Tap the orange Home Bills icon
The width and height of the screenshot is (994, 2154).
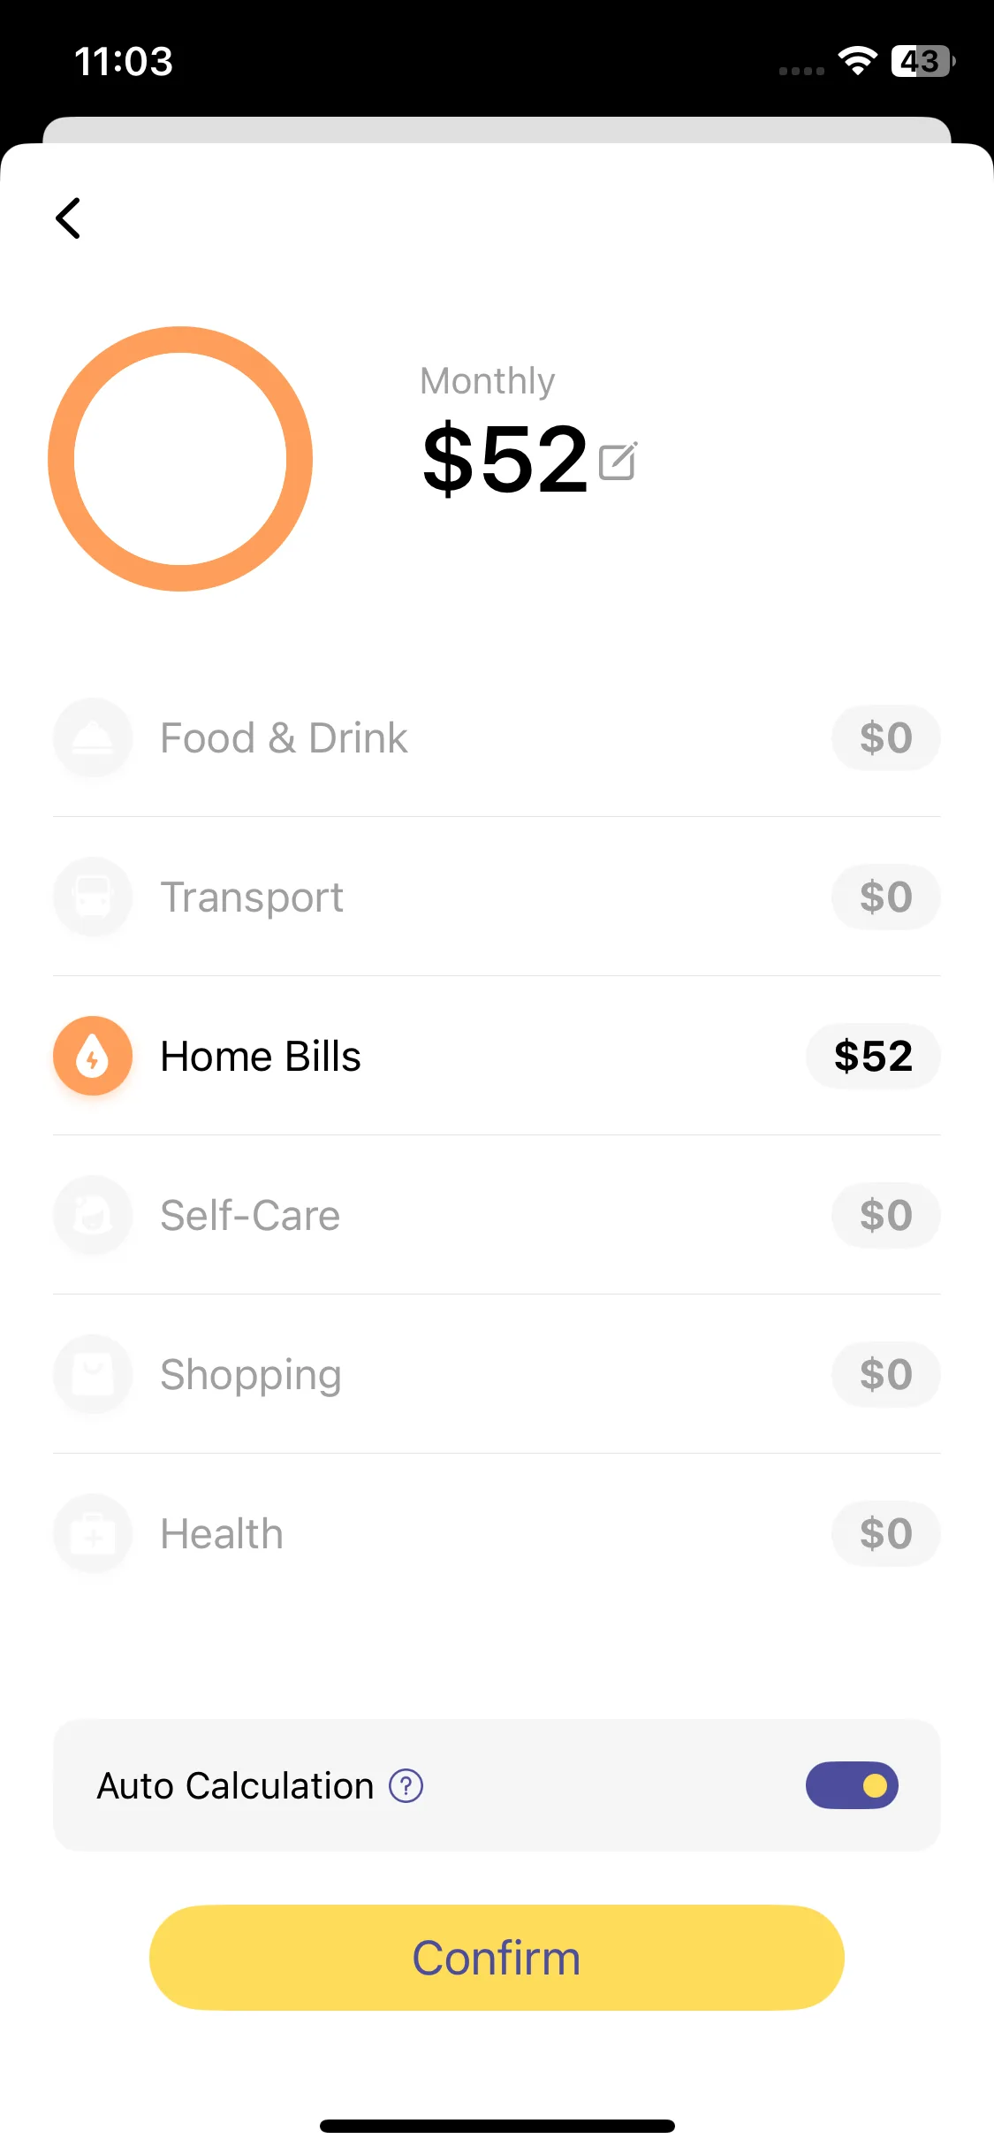click(93, 1056)
